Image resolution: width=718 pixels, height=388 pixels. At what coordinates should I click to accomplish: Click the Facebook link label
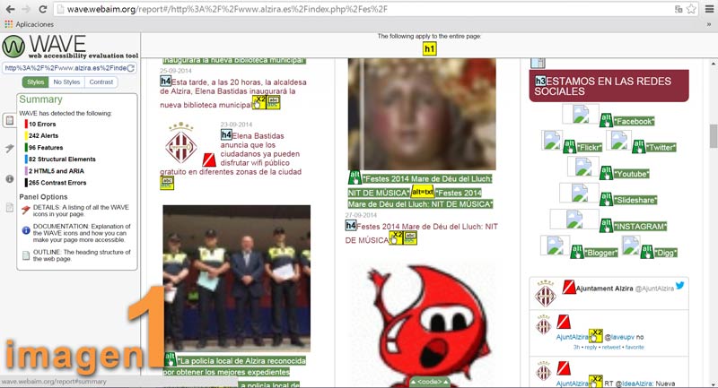pyautogui.click(x=634, y=121)
